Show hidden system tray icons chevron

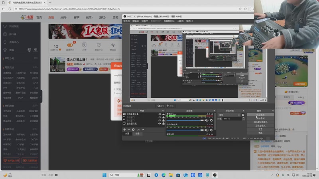(272, 175)
